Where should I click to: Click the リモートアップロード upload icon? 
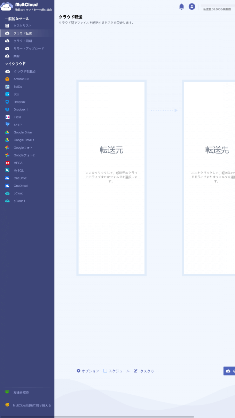click(7, 49)
